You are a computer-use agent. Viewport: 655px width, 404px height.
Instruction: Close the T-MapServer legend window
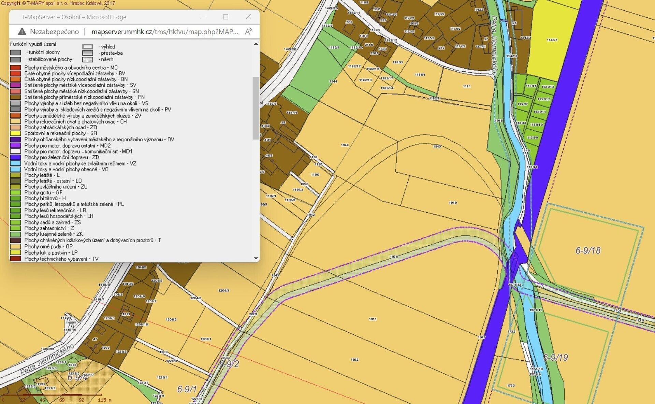pyautogui.click(x=248, y=17)
